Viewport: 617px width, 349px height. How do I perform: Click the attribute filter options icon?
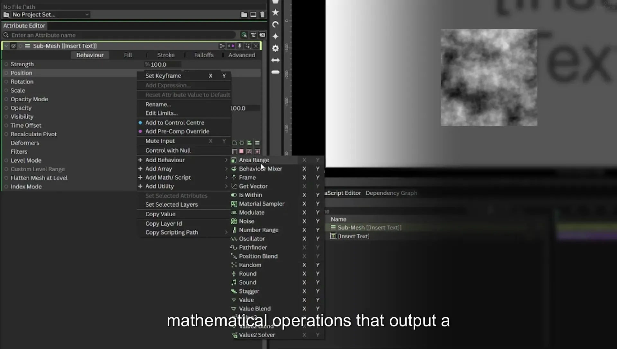click(x=253, y=35)
